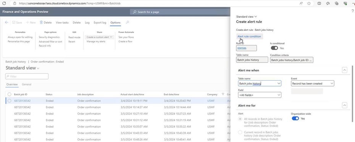355x142 pixels.
Task: Toggle the Is conditional switch
Action: [274, 48]
